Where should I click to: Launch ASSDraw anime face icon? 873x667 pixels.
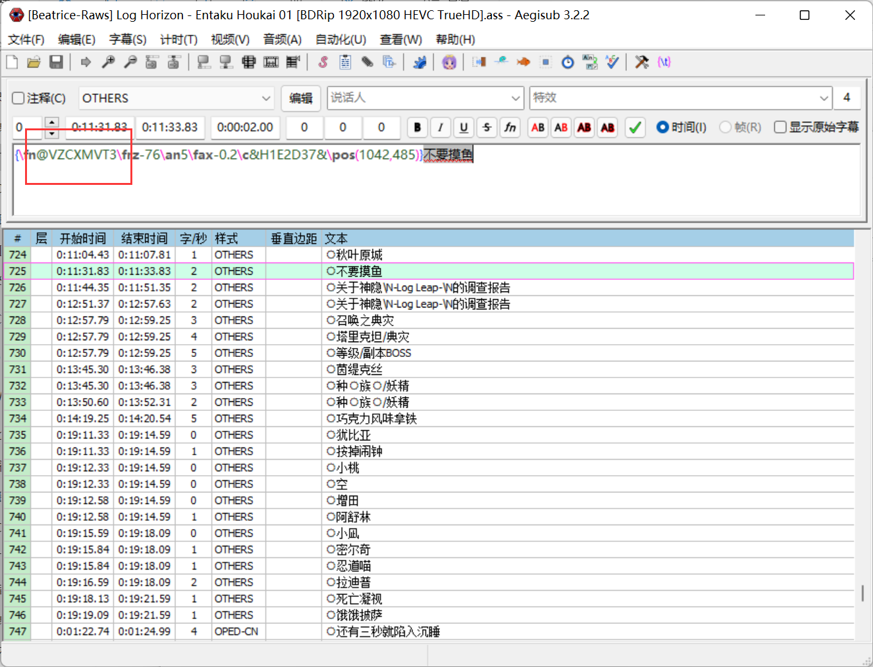point(450,62)
